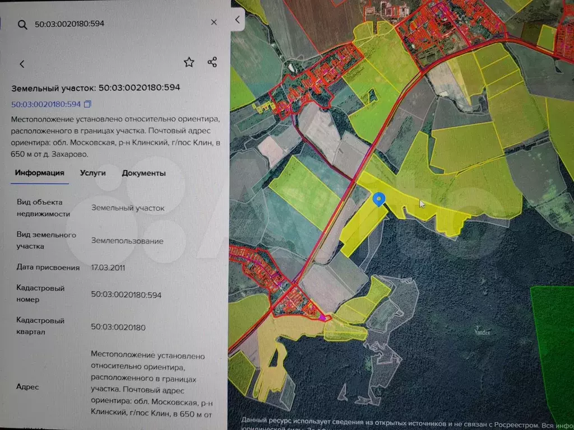This screenshot has width=574, height=430.
Task: Click the Земельный участок heading title
Action: [95, 88]
